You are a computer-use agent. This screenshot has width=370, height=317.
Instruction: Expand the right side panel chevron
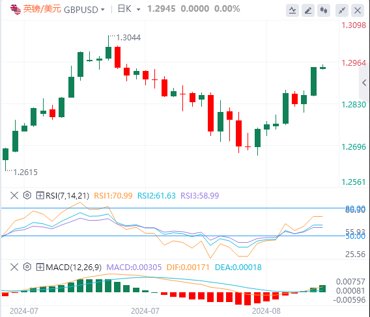click(x=364, y=83)
